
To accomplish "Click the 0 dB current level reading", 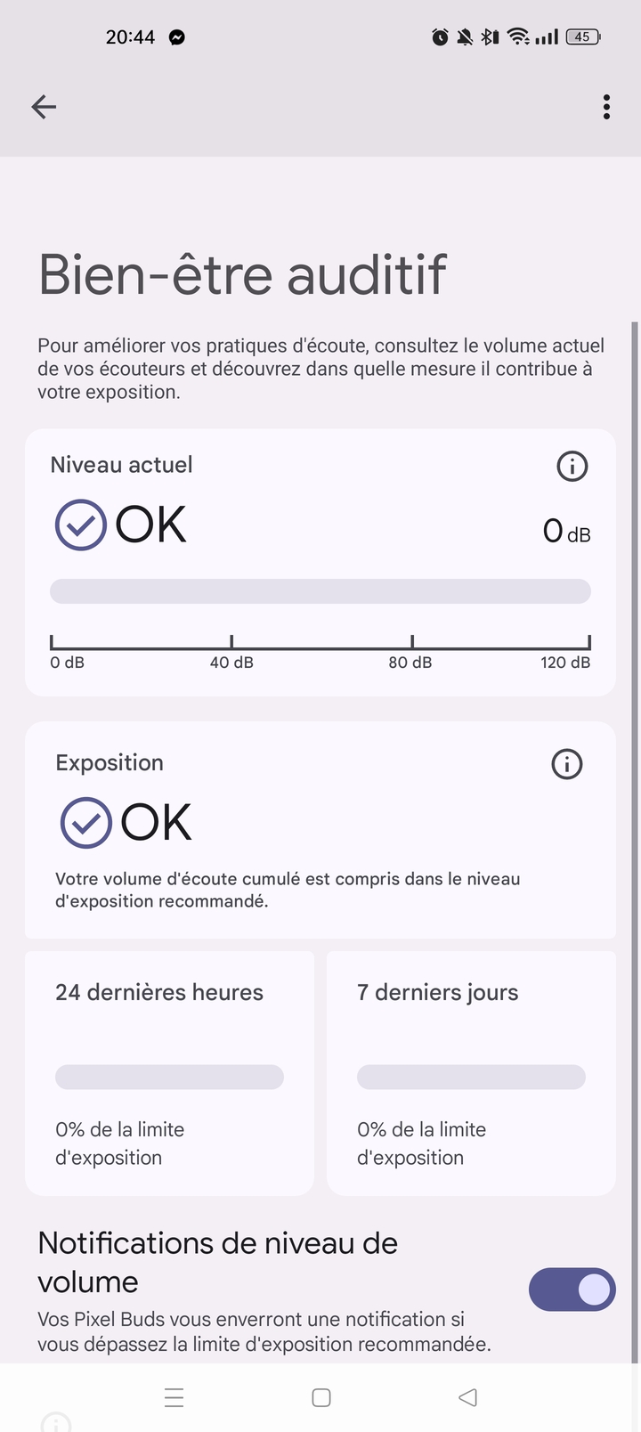I will click(x=566, y=532).
